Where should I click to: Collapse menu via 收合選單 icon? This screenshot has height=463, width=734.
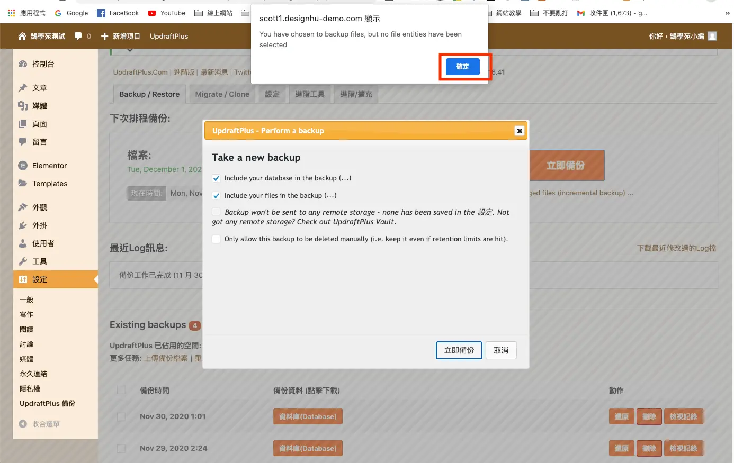(x=23, y=424)
